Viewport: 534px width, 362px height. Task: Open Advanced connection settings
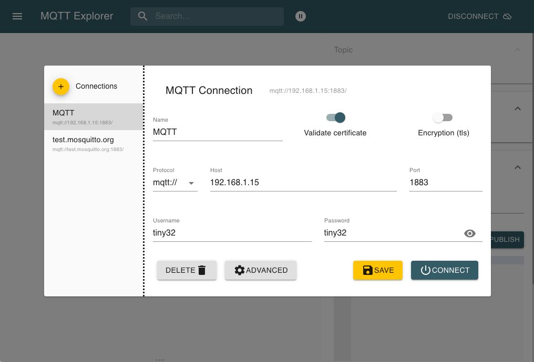[261, 270]
